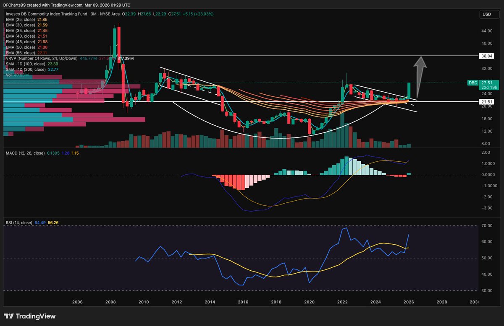The image size is (504, 326).
Task: Click 44.00 on the price axis
Action: point(487,31)
